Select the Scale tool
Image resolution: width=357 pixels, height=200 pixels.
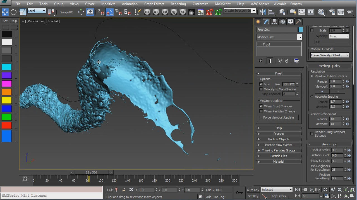(23, 12)
